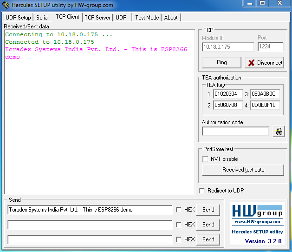Go to the TCP Server tab
The height and width of the screenshot is (252, 292).
click(x=97, y=18)
